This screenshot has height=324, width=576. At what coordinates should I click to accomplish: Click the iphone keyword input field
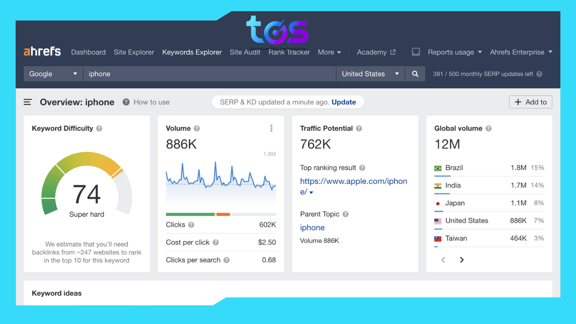[x=209, y=74]
